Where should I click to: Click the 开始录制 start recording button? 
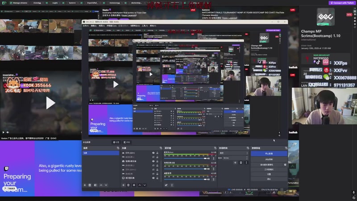269,159
